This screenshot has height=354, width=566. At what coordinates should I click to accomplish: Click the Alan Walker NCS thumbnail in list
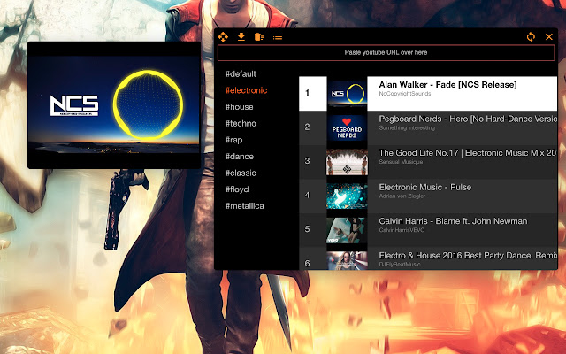[347, 94]
